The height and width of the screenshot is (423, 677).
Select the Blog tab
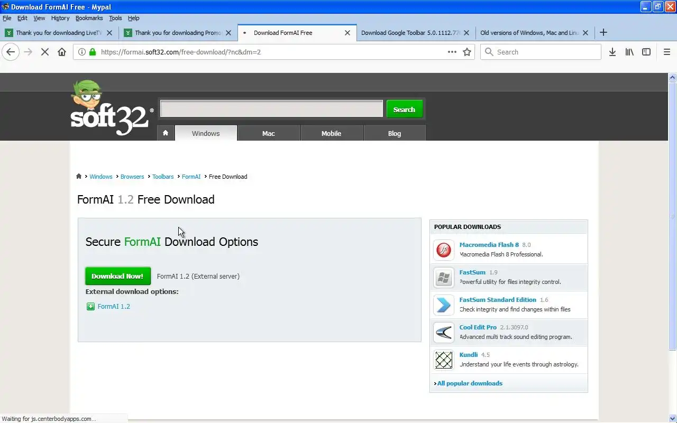(395, 133)
